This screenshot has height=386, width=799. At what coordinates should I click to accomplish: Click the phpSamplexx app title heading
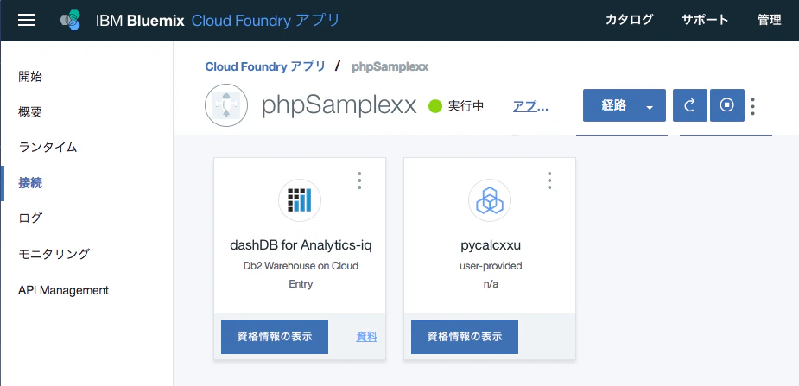pyautogui.click(x=339, y=106)
